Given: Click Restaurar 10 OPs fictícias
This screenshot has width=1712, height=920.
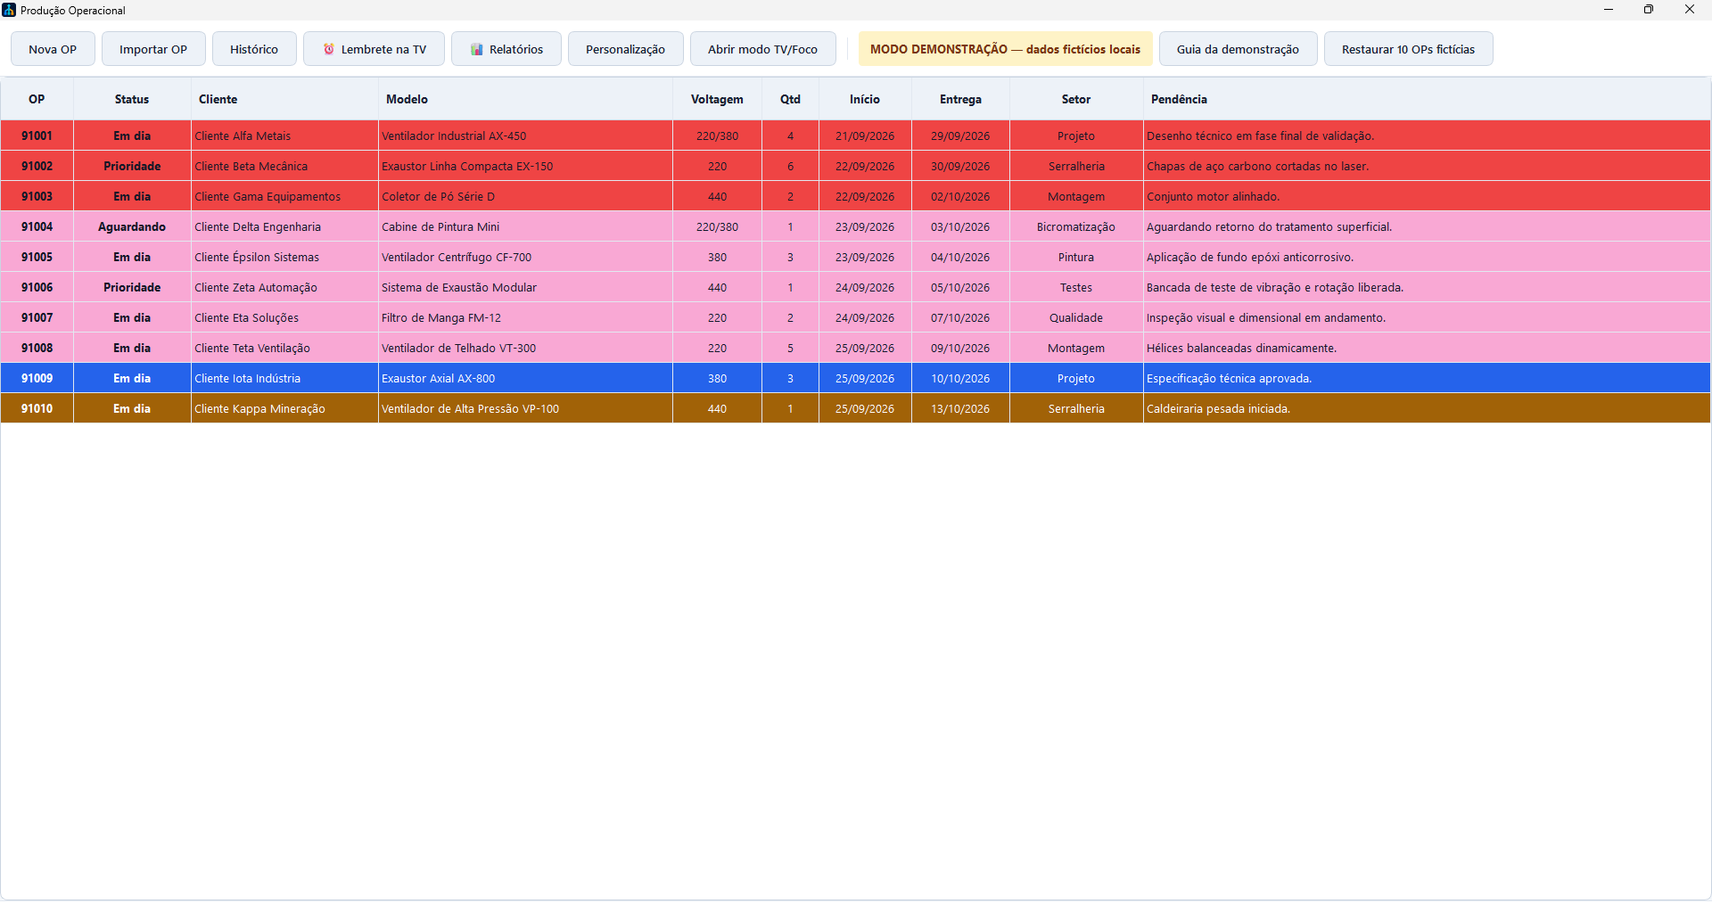Looking at the screenshot, I should pos(1408,49).
